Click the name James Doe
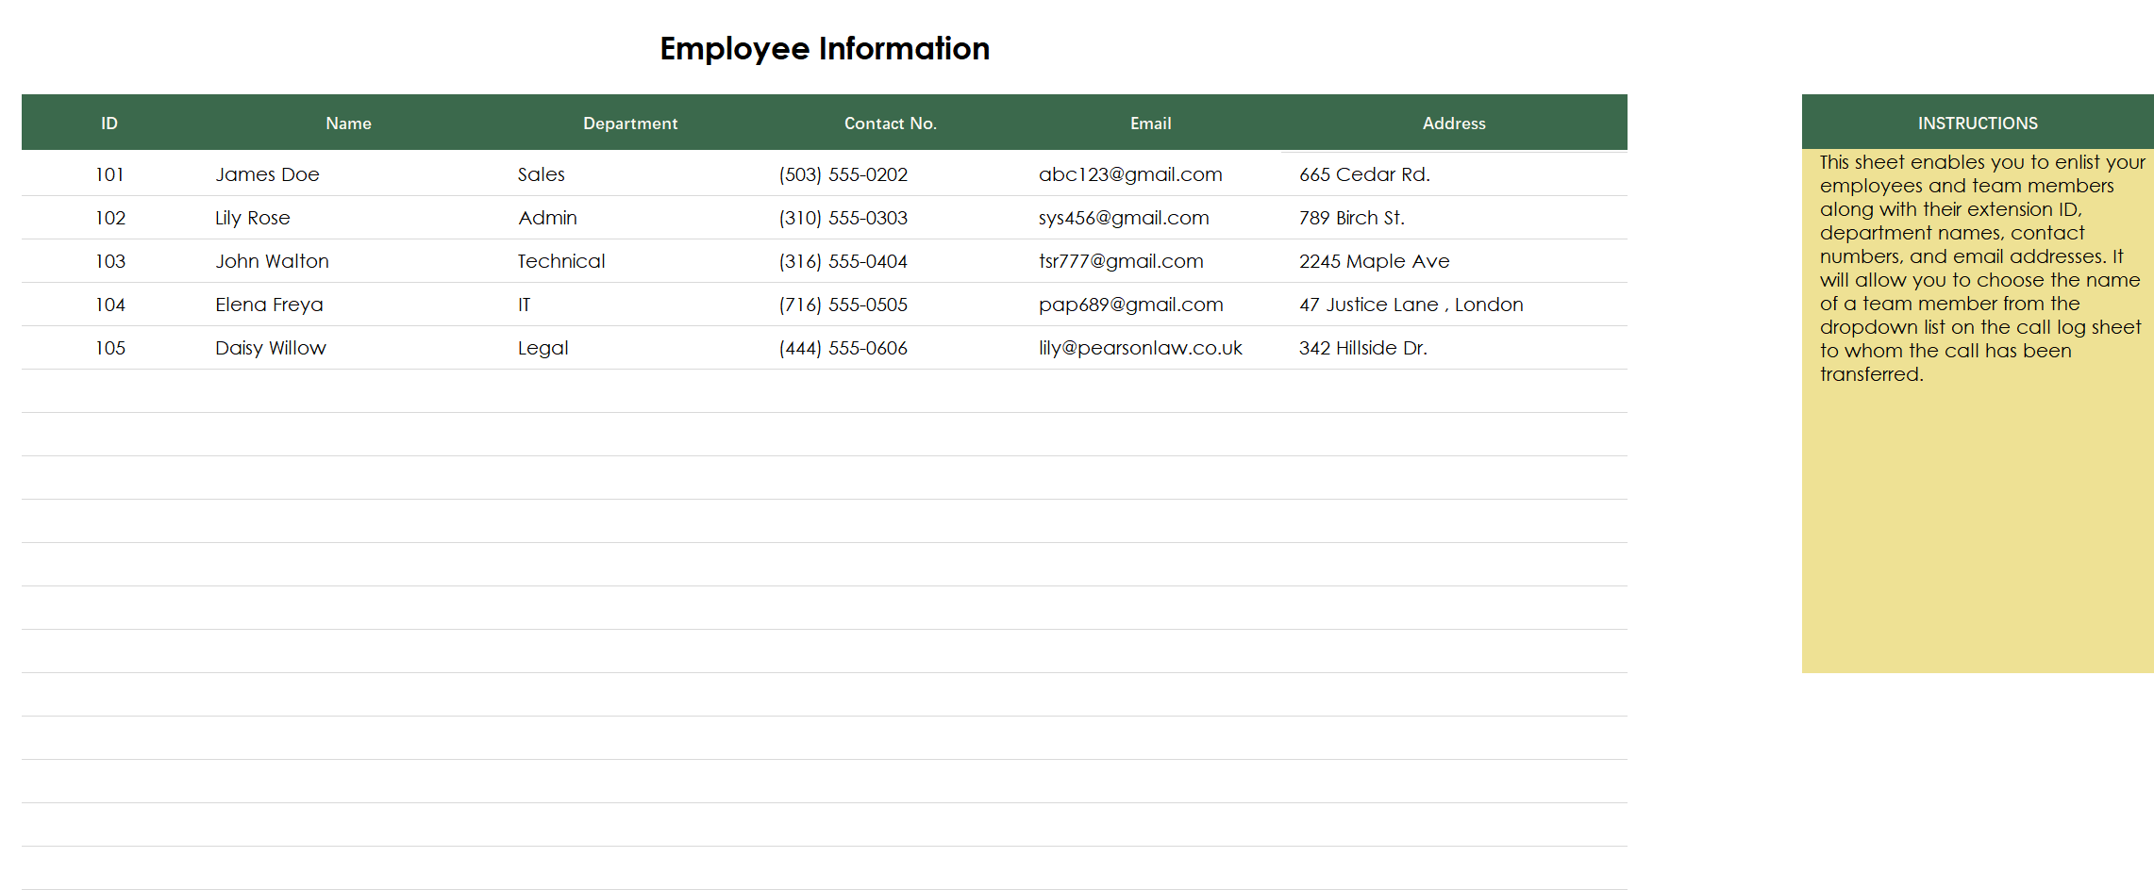Viewport: 2154px width, 890px height. pos(267,174)
